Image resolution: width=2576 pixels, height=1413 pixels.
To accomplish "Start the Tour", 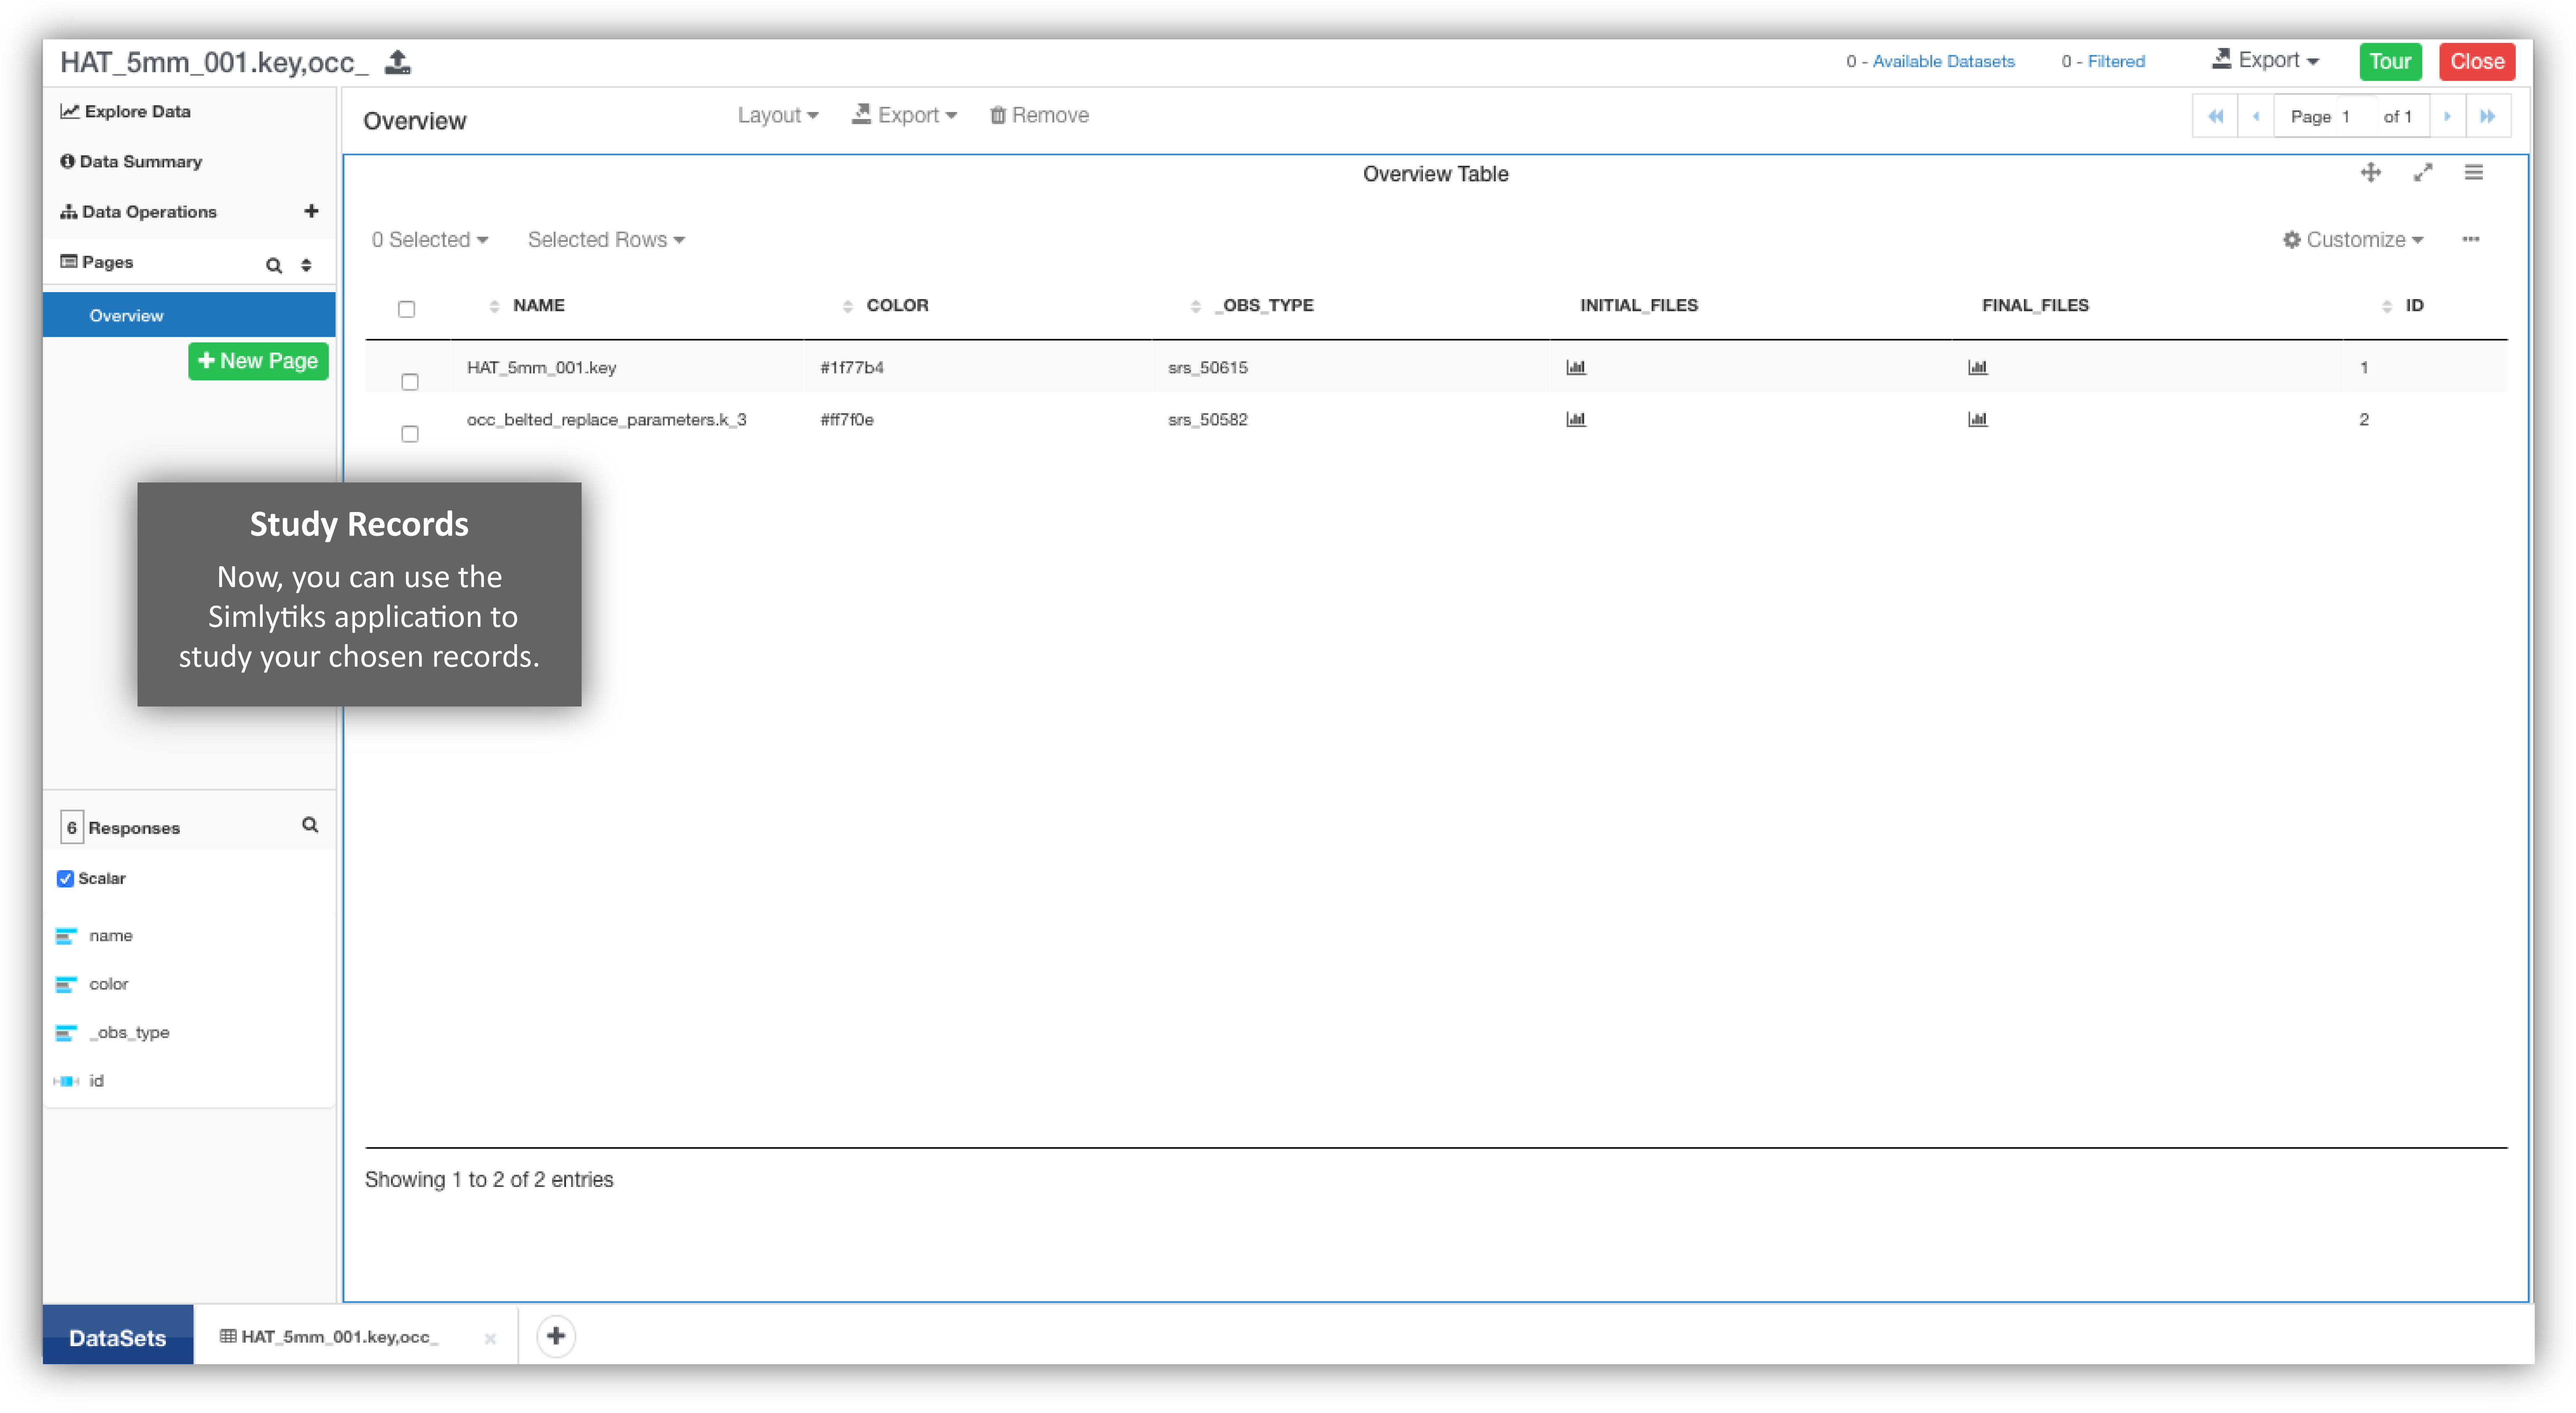I will coord(2390,61).
